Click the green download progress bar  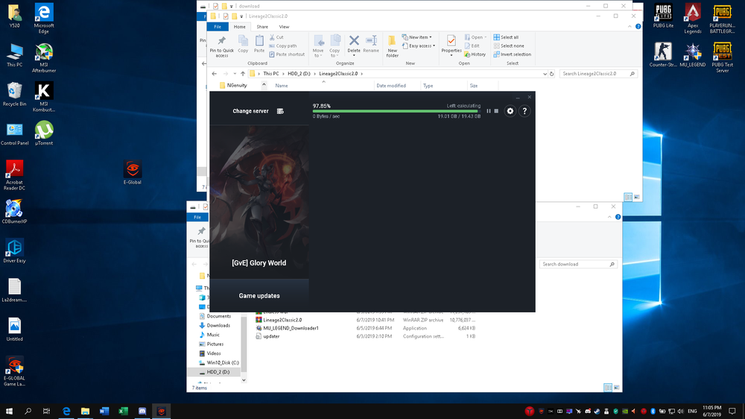click(395, 111)
